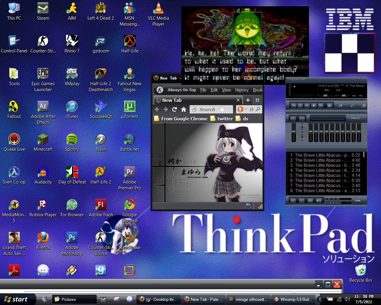
Task: Open Winamp playlist SEL menu
Action: [310, 200]
